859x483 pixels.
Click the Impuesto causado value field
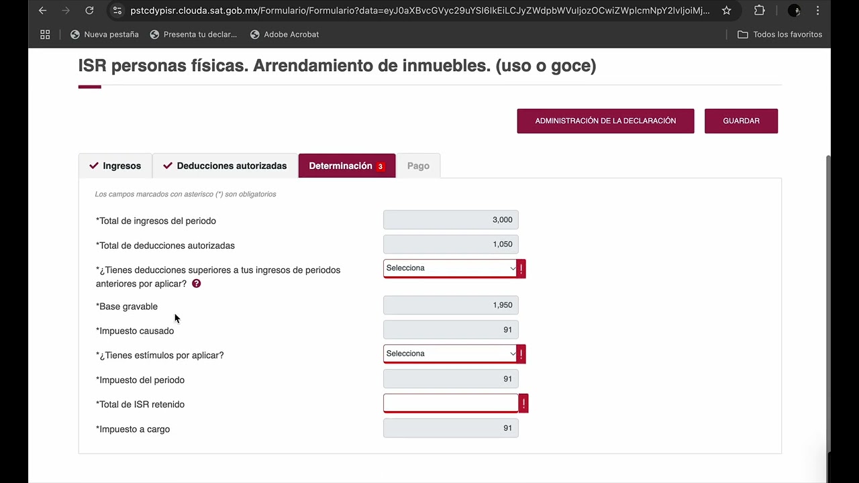click(451, 329)
